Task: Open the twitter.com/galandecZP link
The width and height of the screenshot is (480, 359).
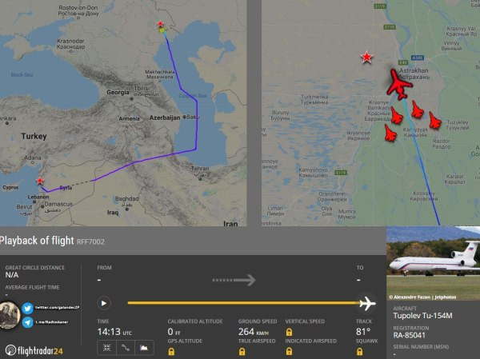Action: click(56, 308)
